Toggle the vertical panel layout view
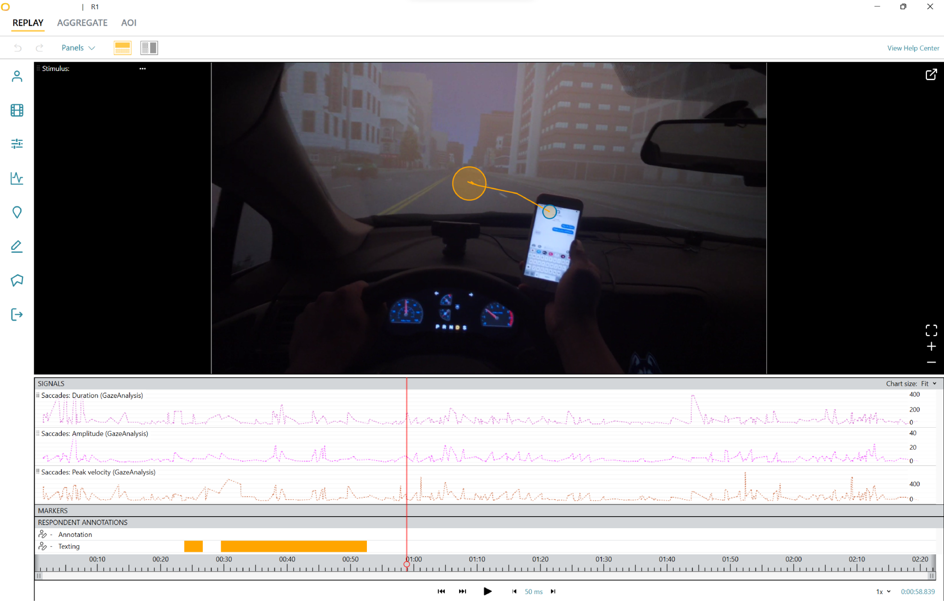 coord(149,47)
